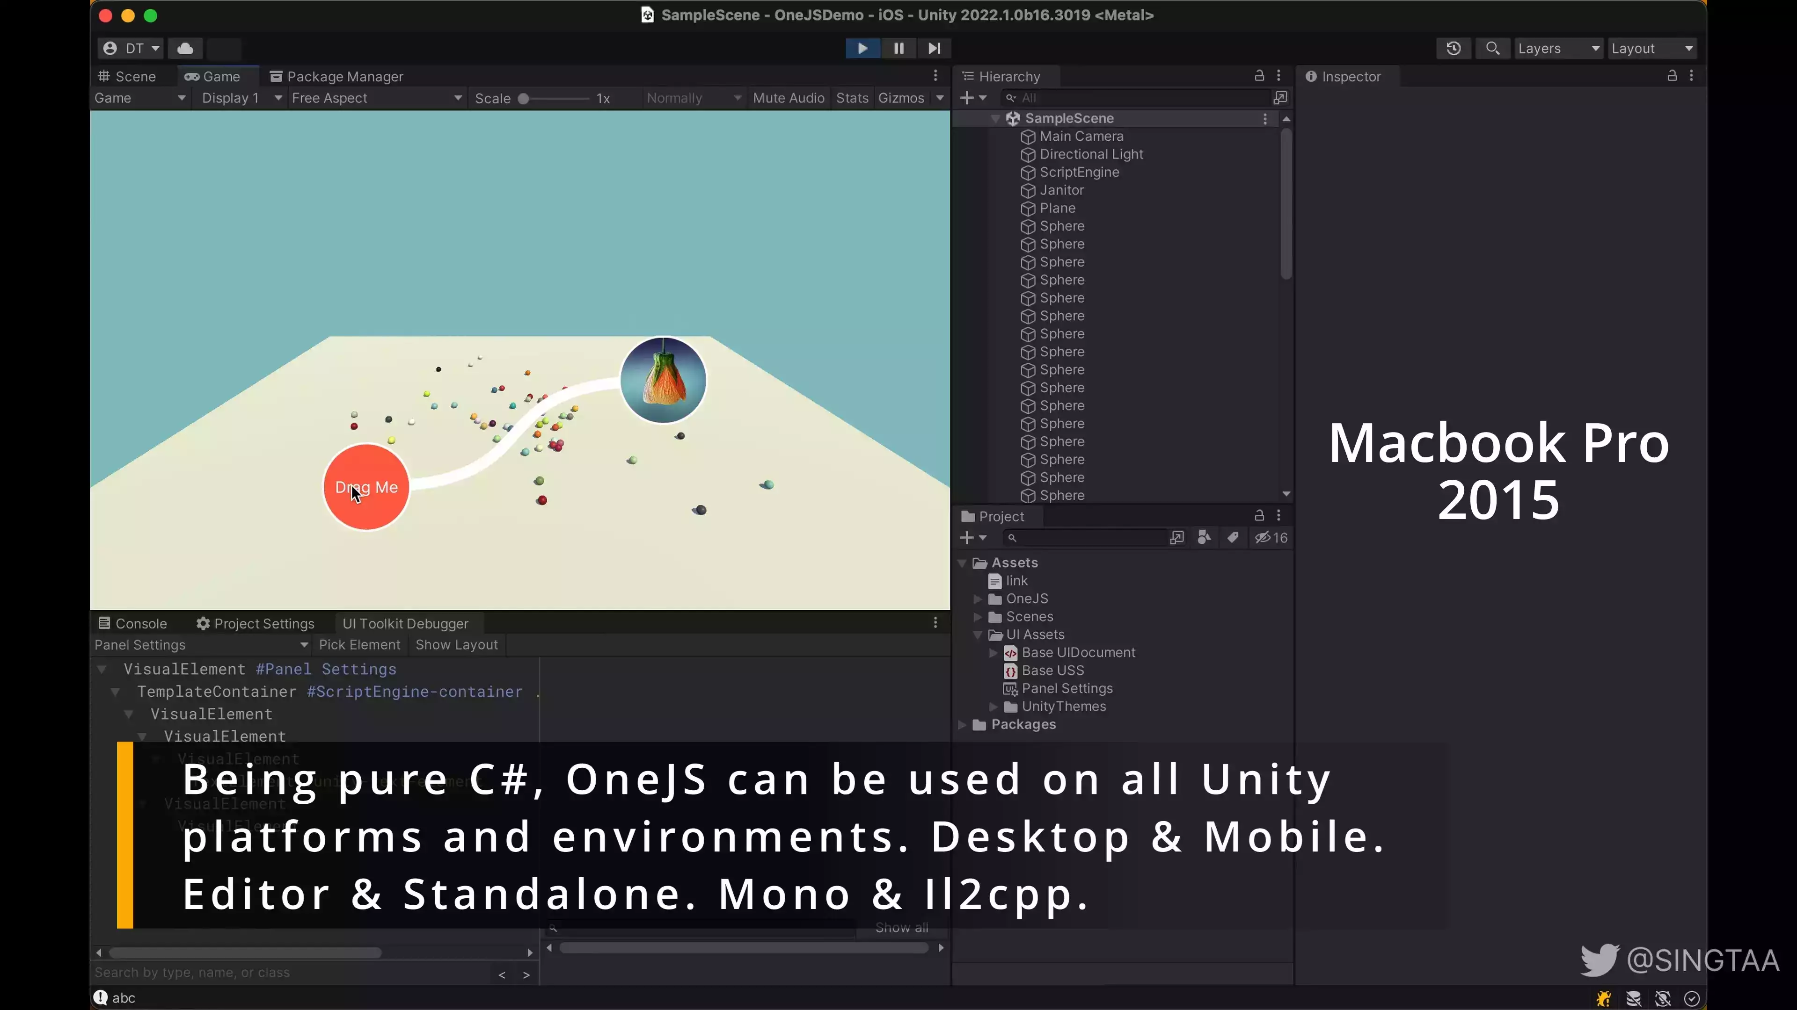This screenshot has width=1797, height=1010.
Task: Click the global search magnifier icon
Action: [1492, 48]
